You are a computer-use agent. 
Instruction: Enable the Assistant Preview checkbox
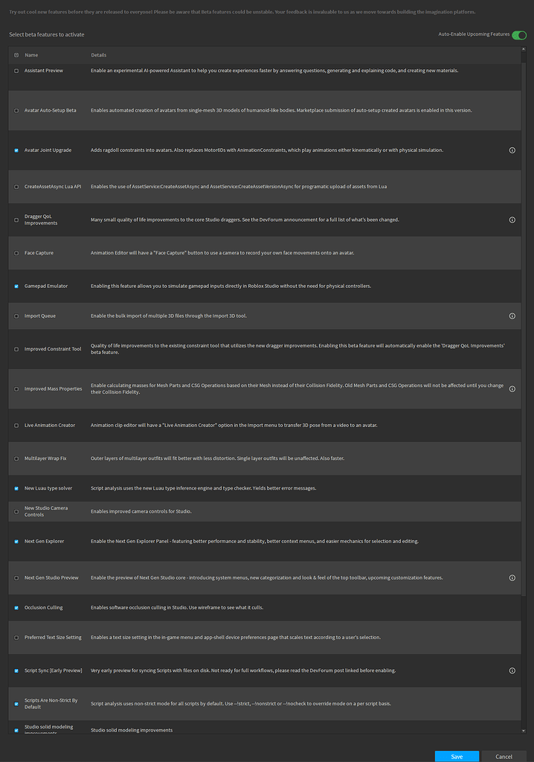click(16, 70)
